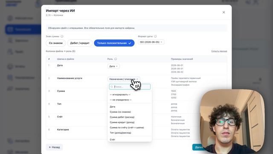This screenshot has width=273, height=154.
Task: Choose Сумма (со знаком) role option
Action: [x=120, y=112]
